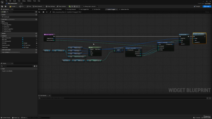Screen dimensions: 212x119
Task: Collapse the Drag and Drop category
Action: (1, 23)
